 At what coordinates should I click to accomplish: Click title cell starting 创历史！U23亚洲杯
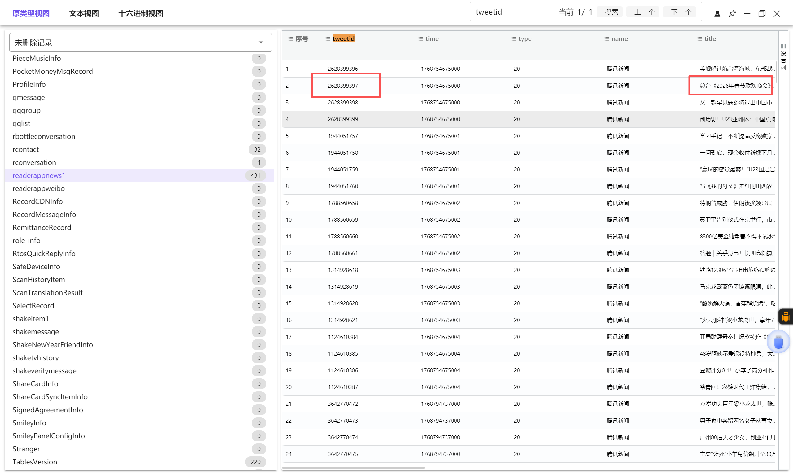[738, 119]
